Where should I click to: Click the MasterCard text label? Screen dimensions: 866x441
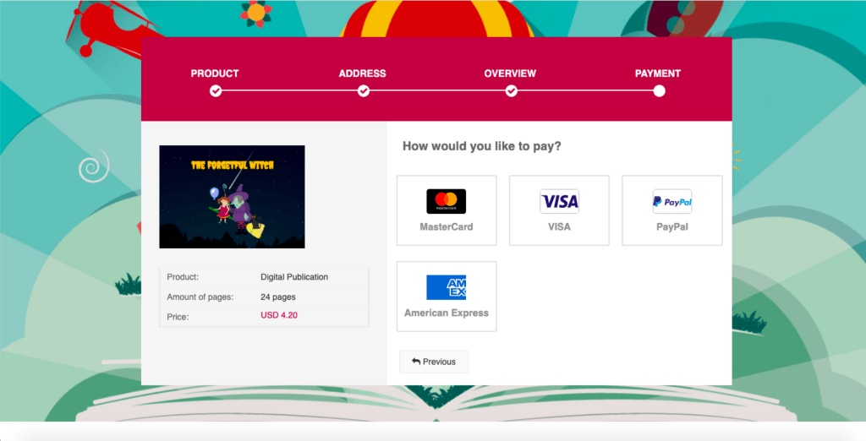[x=447, y=227]
